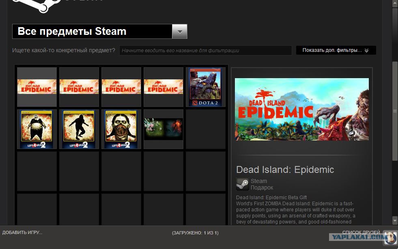Focus the item name filter search field
398x249 pixels.
point(206,51)
